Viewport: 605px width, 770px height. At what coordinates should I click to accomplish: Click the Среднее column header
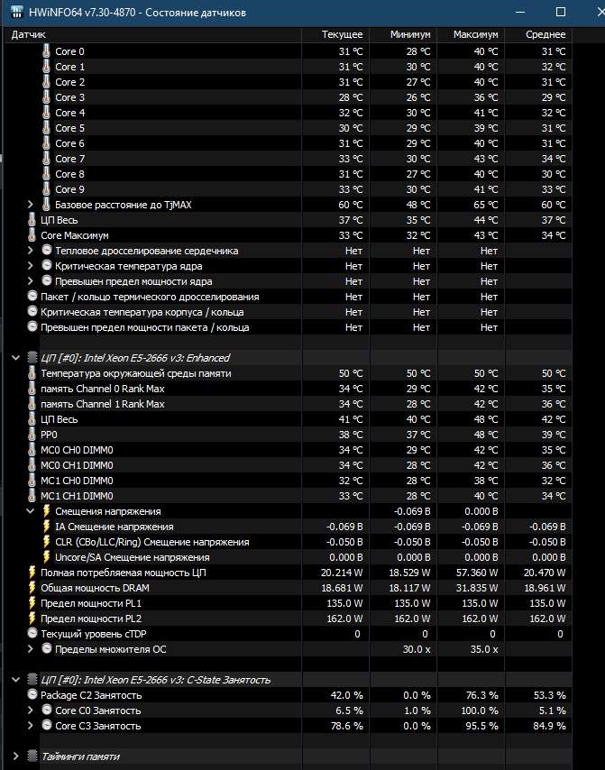point(538,34)
